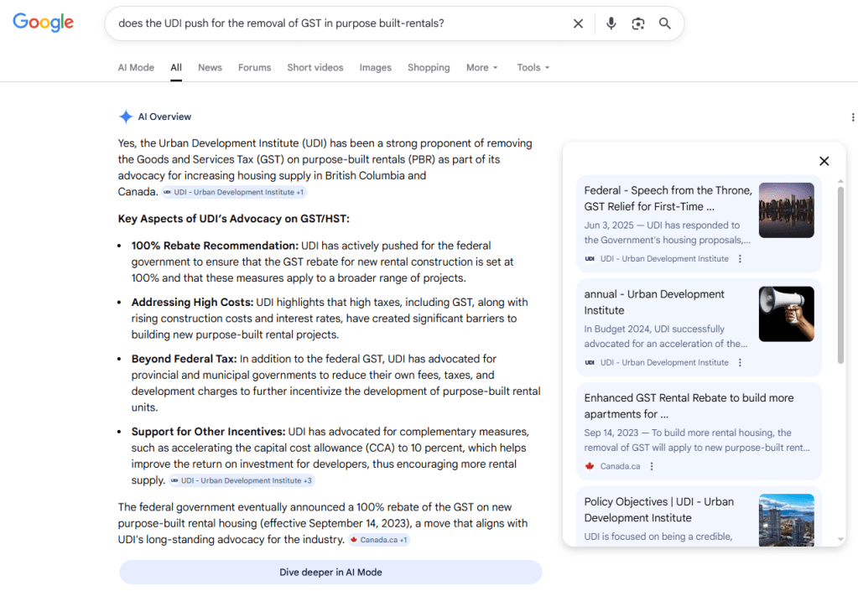Open options for Federal Speech source card
This screenshot has width=858, height=591.
coord(740,259)
